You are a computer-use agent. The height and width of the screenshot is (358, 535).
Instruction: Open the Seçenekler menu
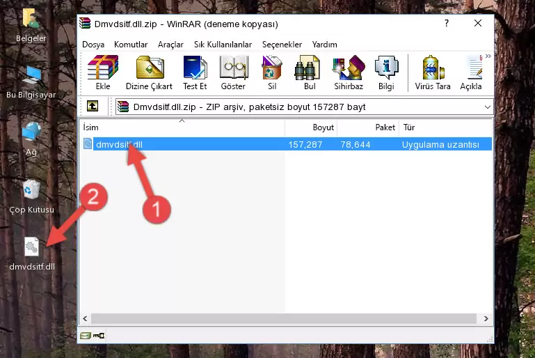[282, 45]
